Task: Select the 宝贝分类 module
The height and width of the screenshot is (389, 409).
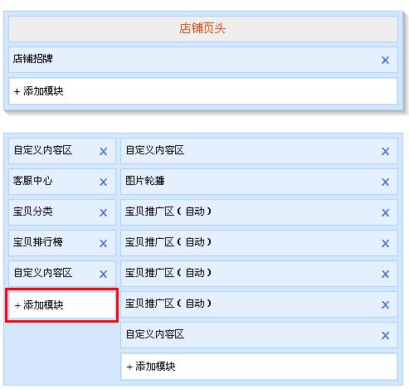Action: click(62, 212)
